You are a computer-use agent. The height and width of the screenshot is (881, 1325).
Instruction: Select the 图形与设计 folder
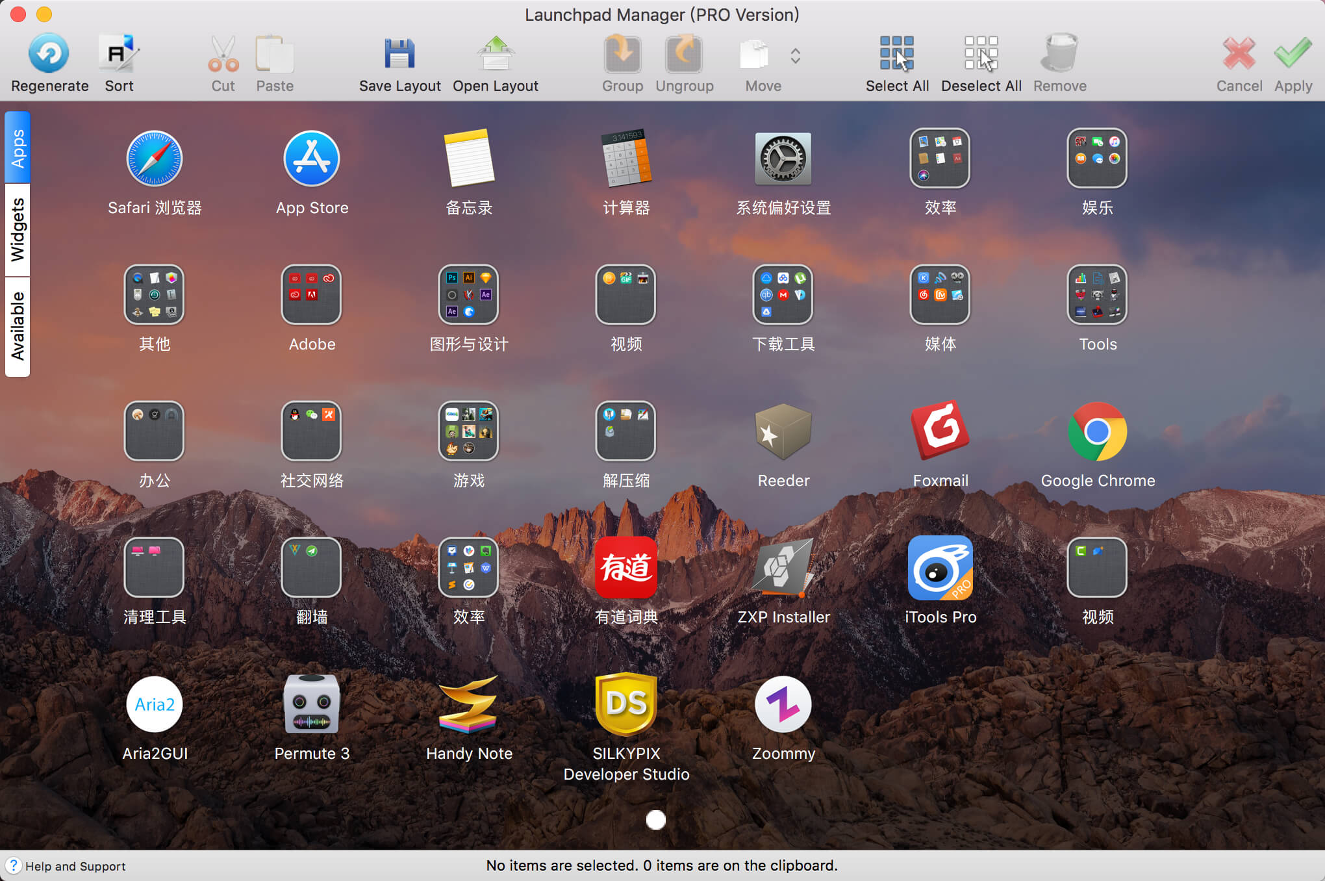coord(468,295)
